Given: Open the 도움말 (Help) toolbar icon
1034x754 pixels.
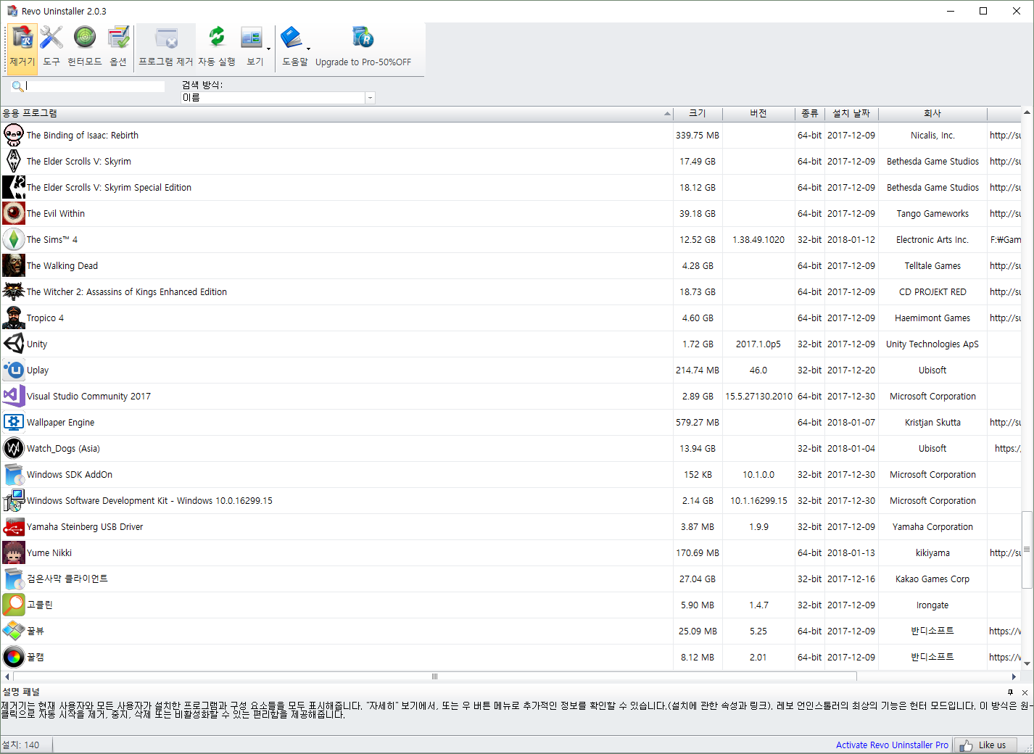Looking at the screenshot, I should (292, 47).
